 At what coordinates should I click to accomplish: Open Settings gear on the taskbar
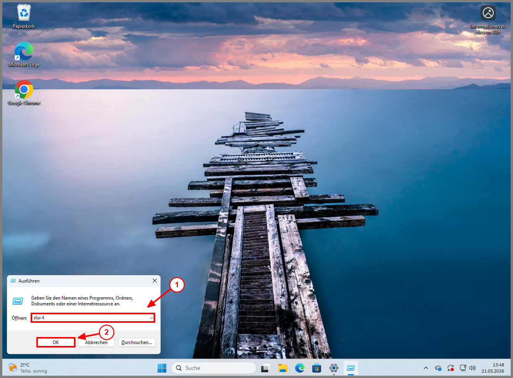(x=334, y=368)
